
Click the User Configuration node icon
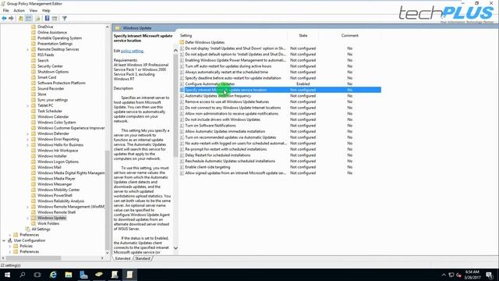(x=10, y=240)
